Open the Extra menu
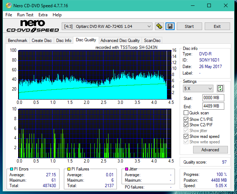This screenshot has height=194, width=237. (43, 15)
